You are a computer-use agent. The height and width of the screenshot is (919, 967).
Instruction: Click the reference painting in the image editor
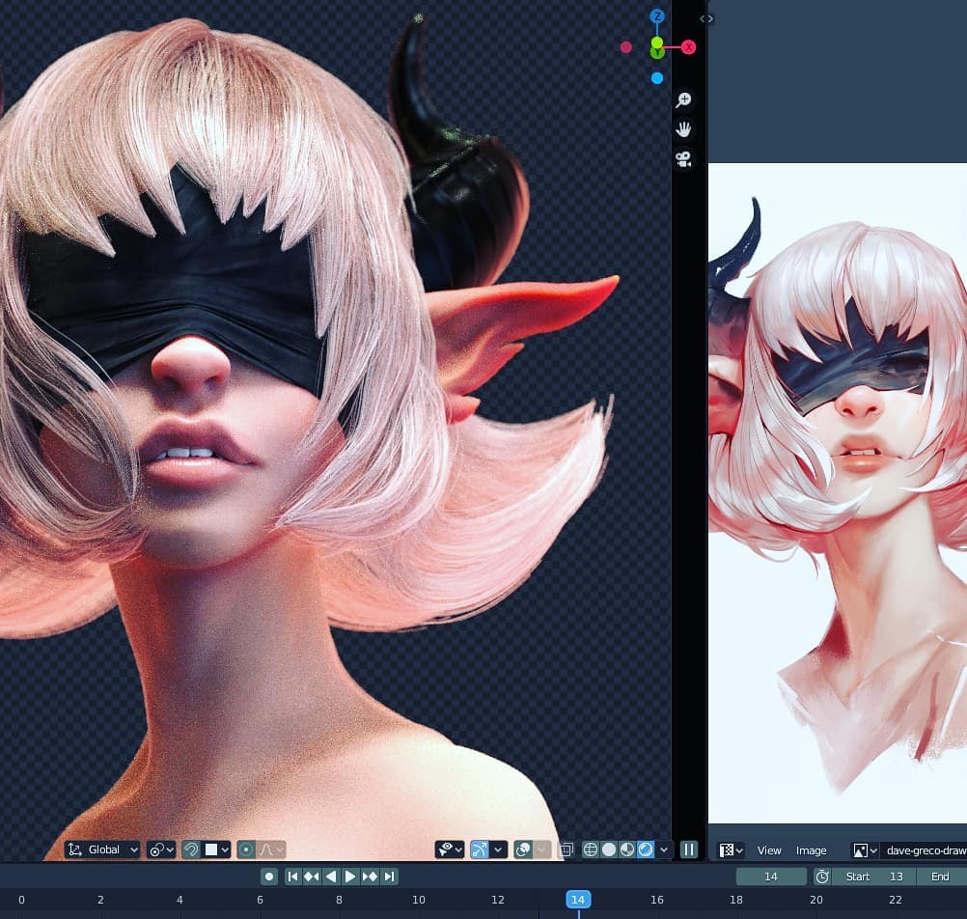coord(838,493)
